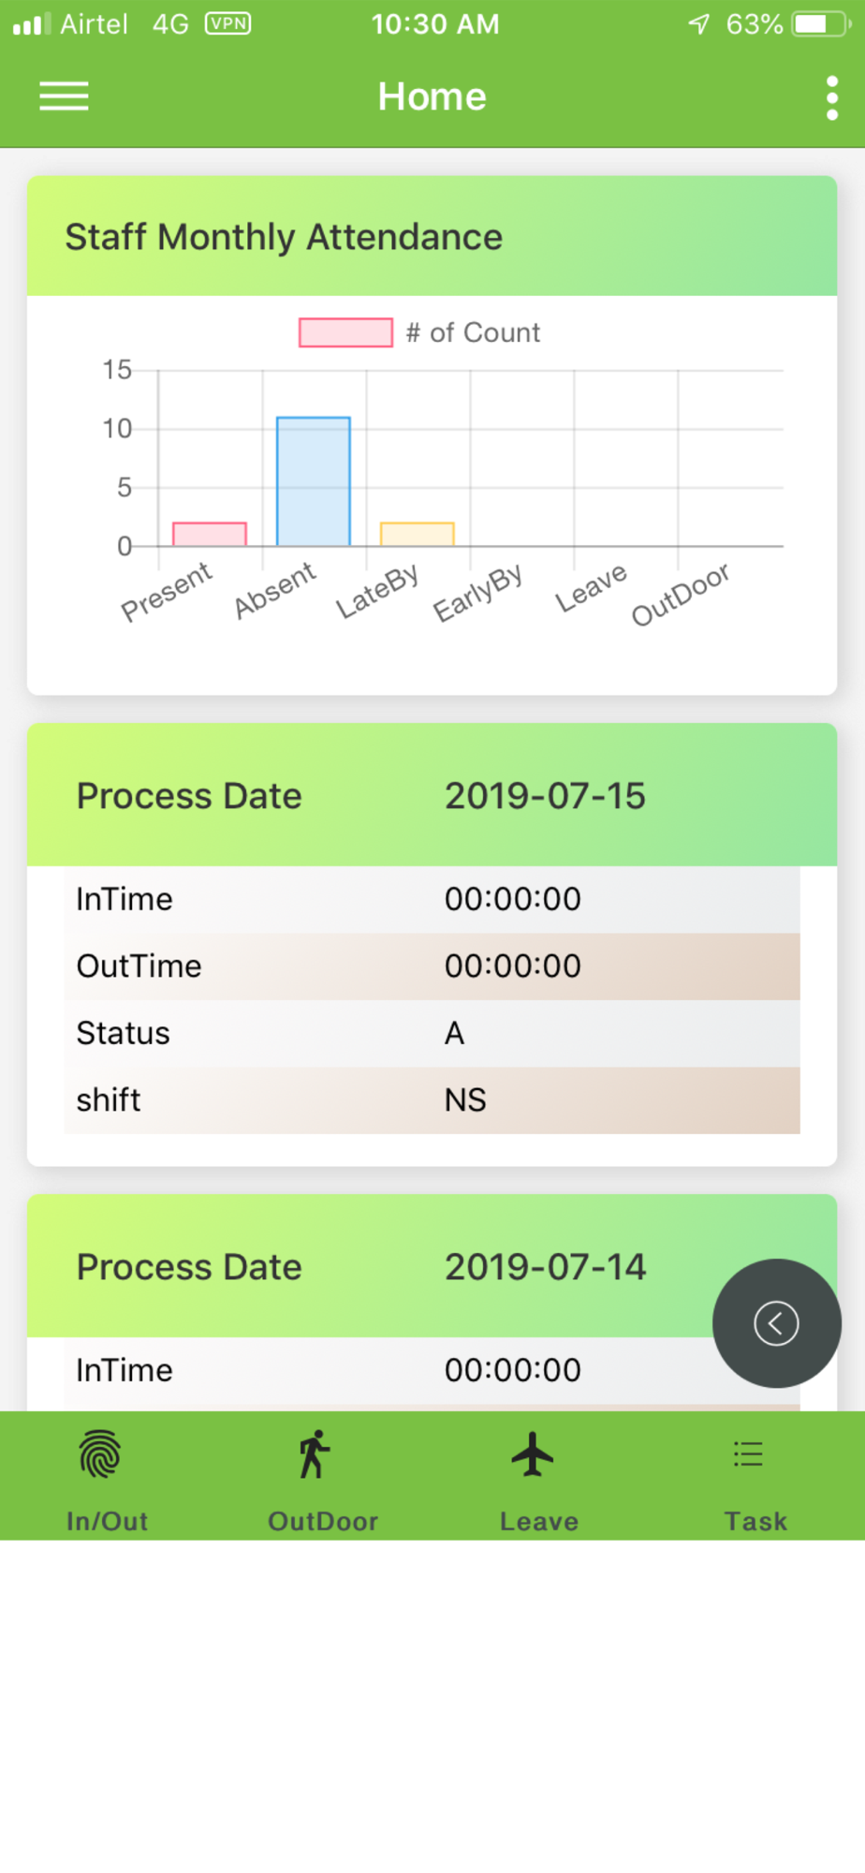Viewport: 865px width, 1873px height.
Task: Open the hamburger navigation menu
Action: tap(64, 96)
